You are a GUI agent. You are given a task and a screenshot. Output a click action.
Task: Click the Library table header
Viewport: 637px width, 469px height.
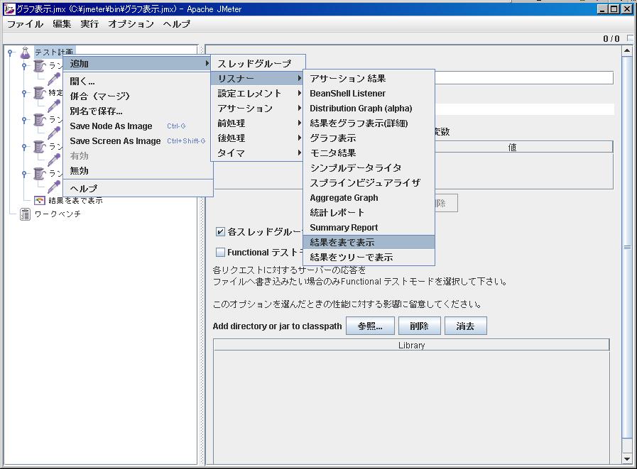point(411,345)
